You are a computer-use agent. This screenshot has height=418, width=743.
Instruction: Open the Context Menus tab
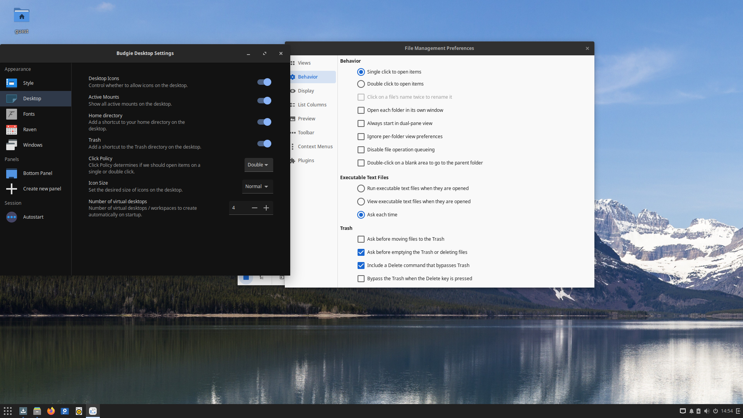click(313, 147)
